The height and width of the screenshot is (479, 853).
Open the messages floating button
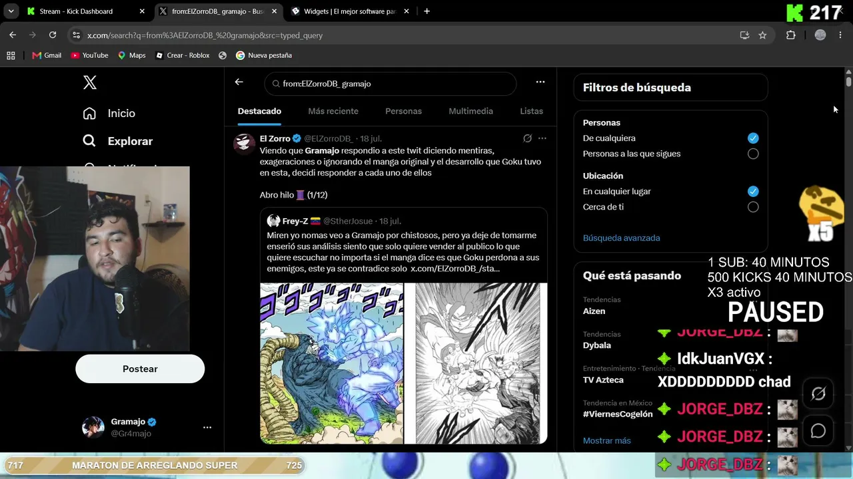point(818,431)
